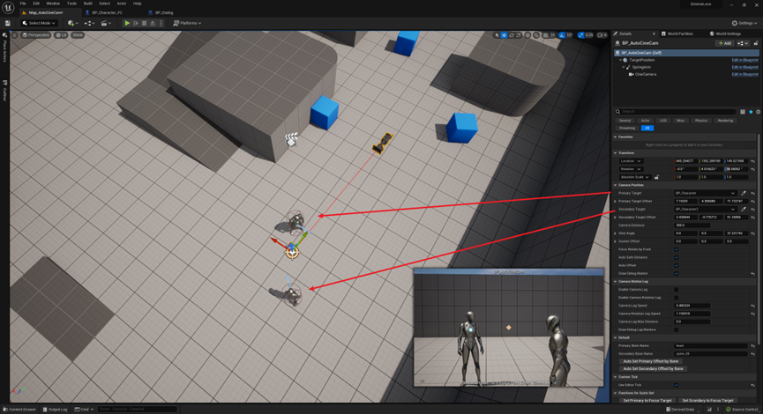This screenshot has width=763, height=414.
Task: Open the Cinematics clapperboard dropdown
Action: tap(106, 23)
